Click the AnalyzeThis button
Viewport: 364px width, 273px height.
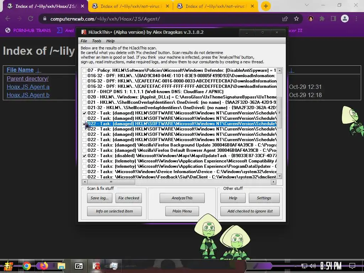(x=182, y=198)
